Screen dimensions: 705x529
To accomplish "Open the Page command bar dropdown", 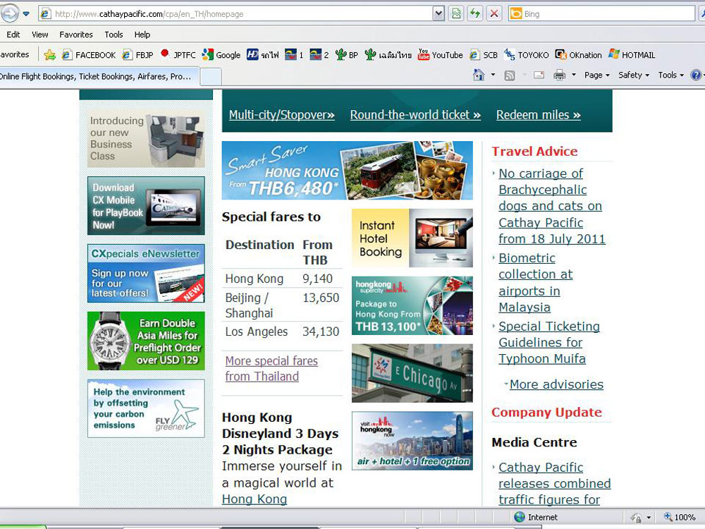I will (x=597, y=75).
